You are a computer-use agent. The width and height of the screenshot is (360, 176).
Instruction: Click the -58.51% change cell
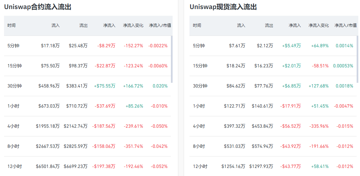coord(320,66)
